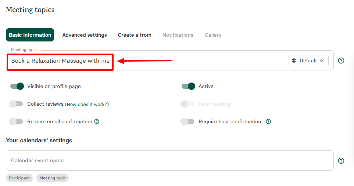Click help icon next to Require email confirmation
354x186 pixels.
click(x=97, y=121)
